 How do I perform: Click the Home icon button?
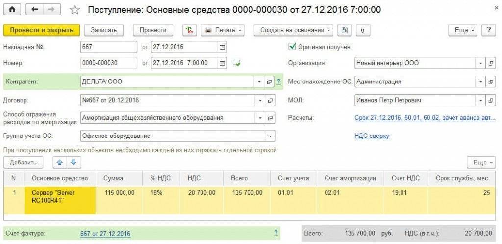(12, 10)
